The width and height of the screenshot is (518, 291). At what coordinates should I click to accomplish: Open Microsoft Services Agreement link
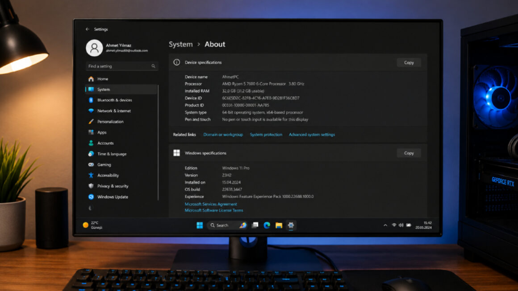[211, 204]
